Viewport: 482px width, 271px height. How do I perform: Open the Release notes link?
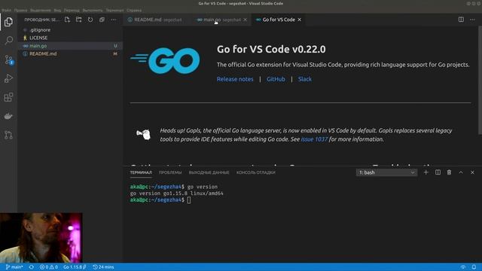(x=235, y=79)
